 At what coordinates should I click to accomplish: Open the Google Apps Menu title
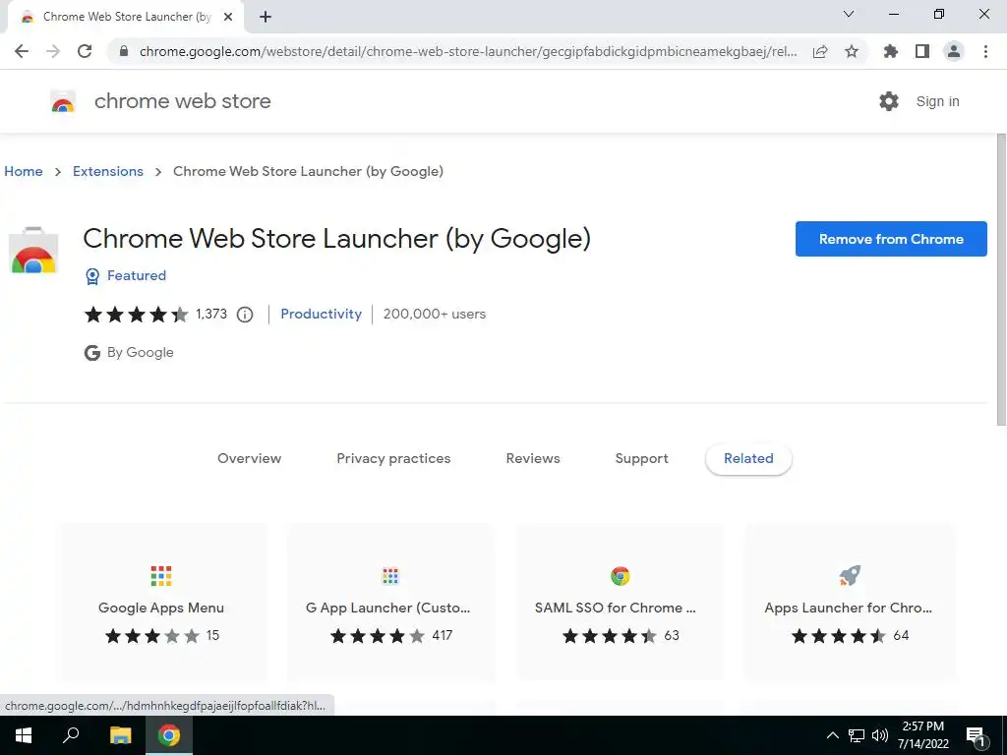161,608
